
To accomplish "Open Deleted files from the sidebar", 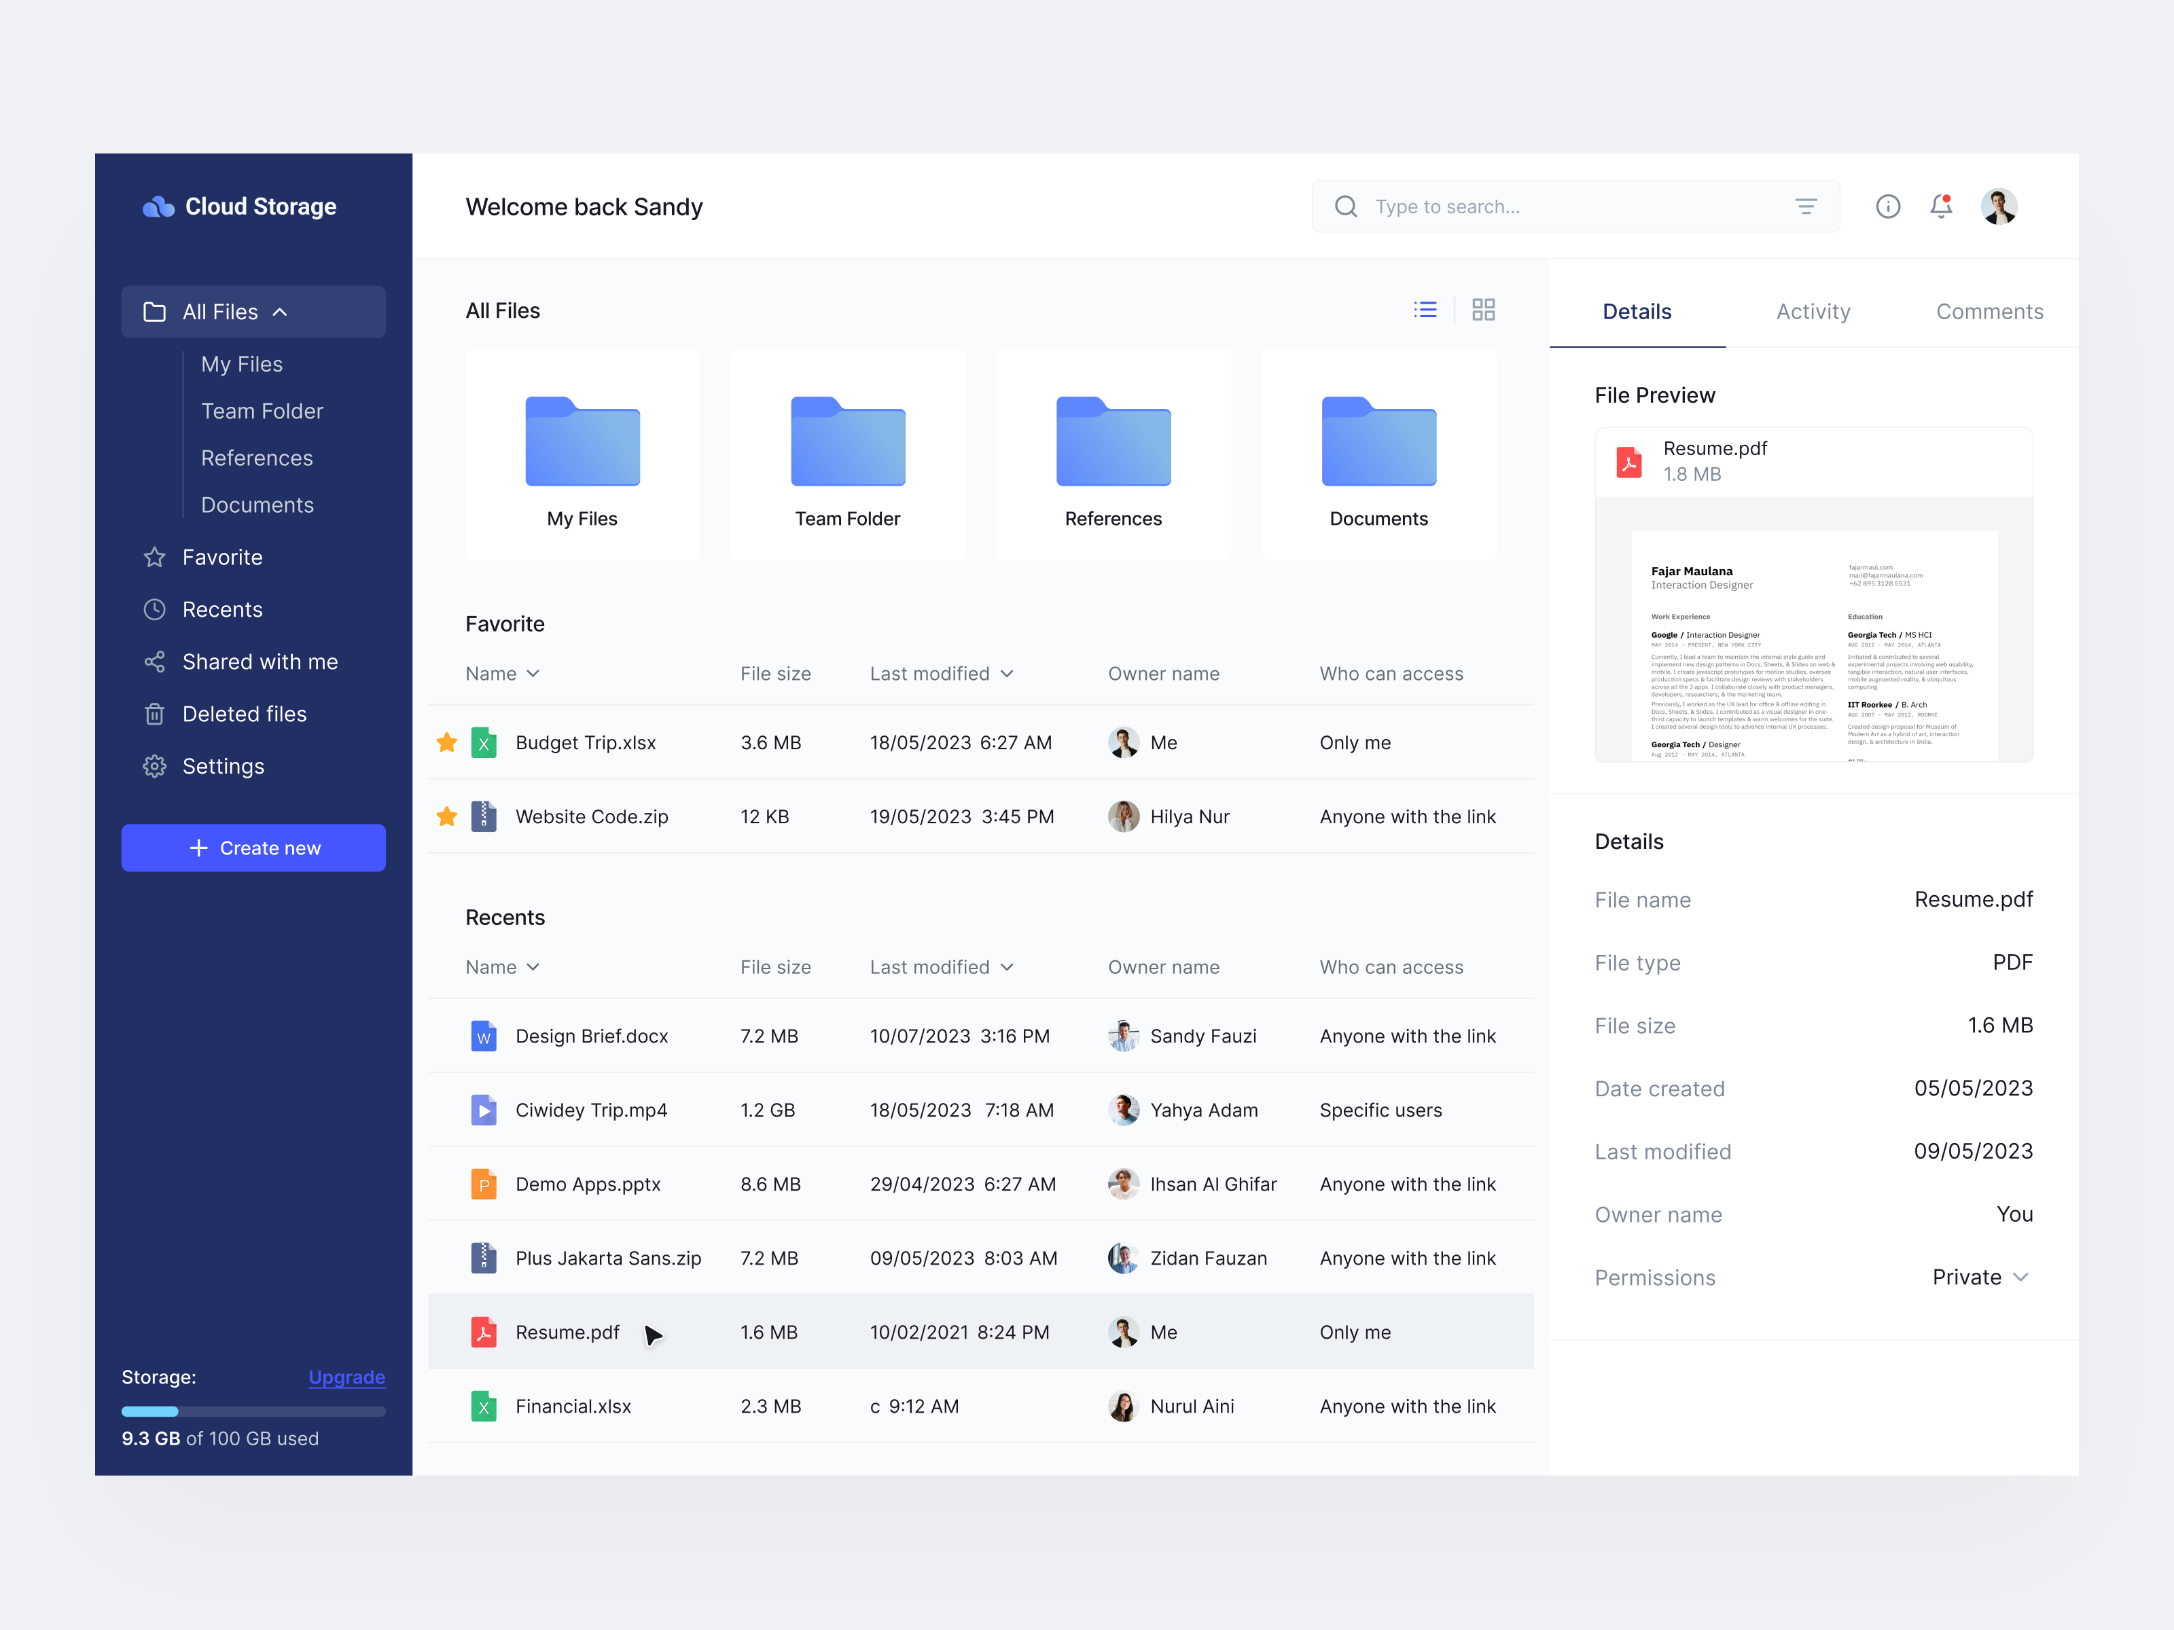I will tap(244, 713).
